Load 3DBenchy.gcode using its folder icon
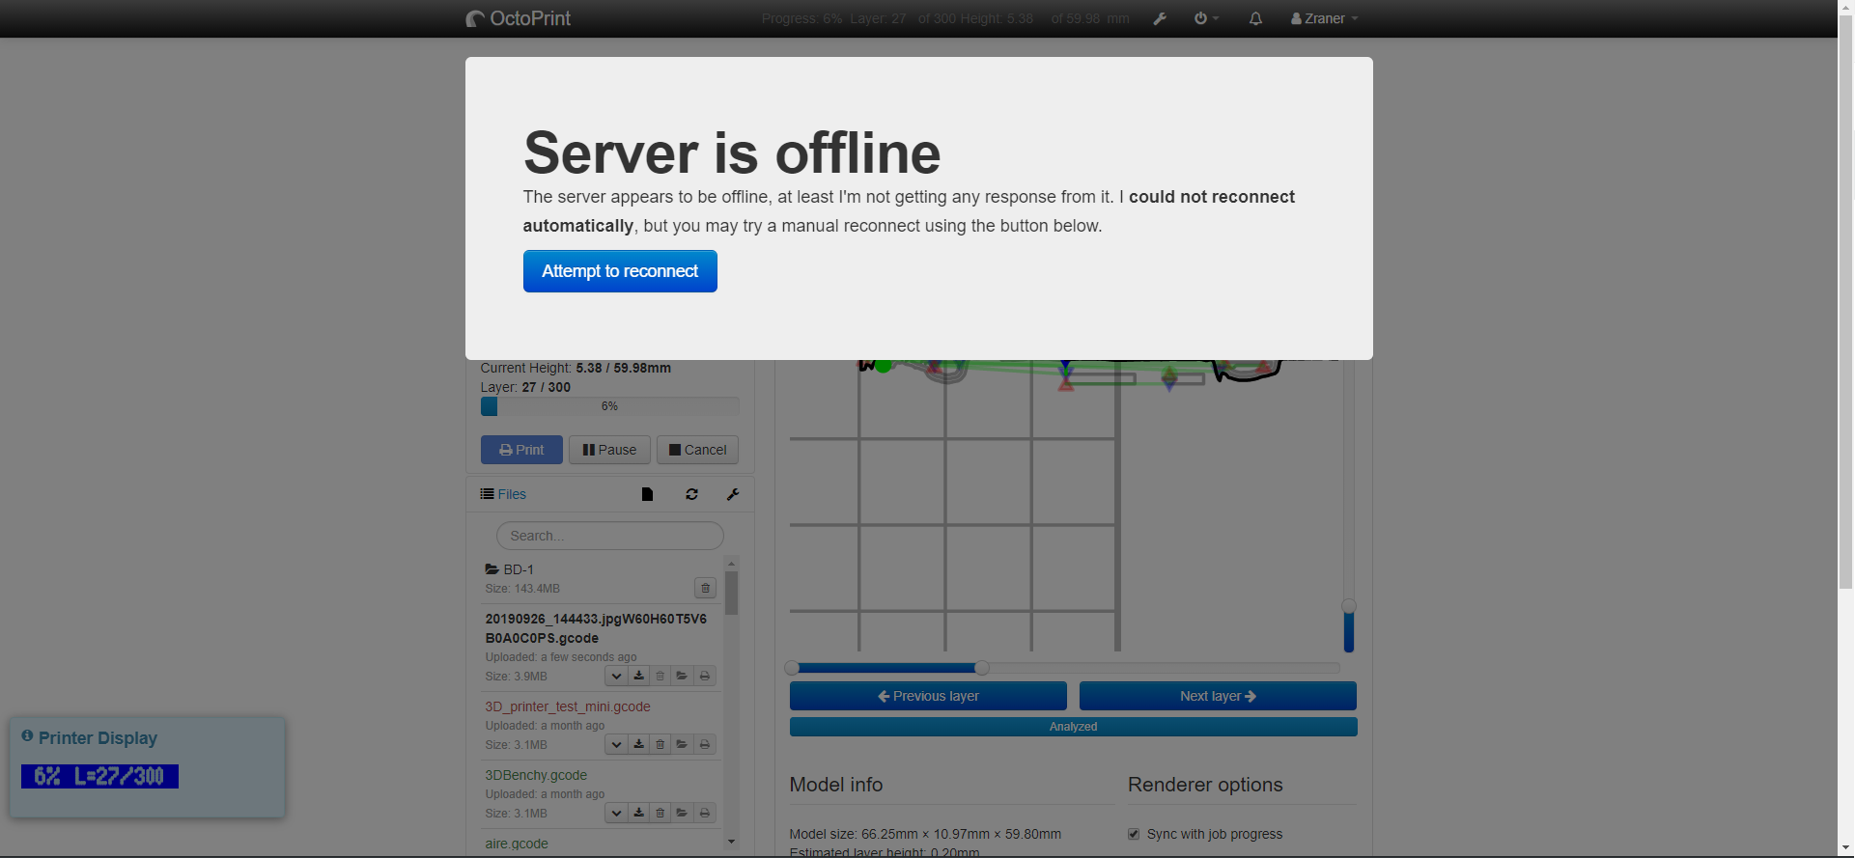1855x858 pixels. pyautogui.click(x=682, y=813)
